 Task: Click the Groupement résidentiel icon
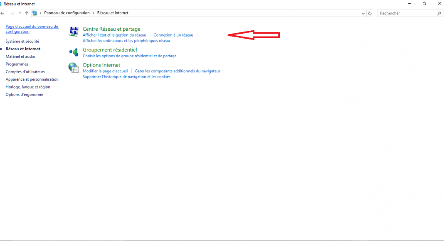74,52
